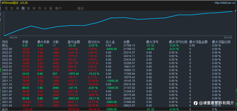Click the 路径 path tab

click(x=81, y=8)
